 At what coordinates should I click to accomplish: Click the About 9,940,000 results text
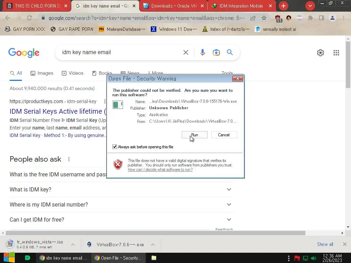(52, 88)
